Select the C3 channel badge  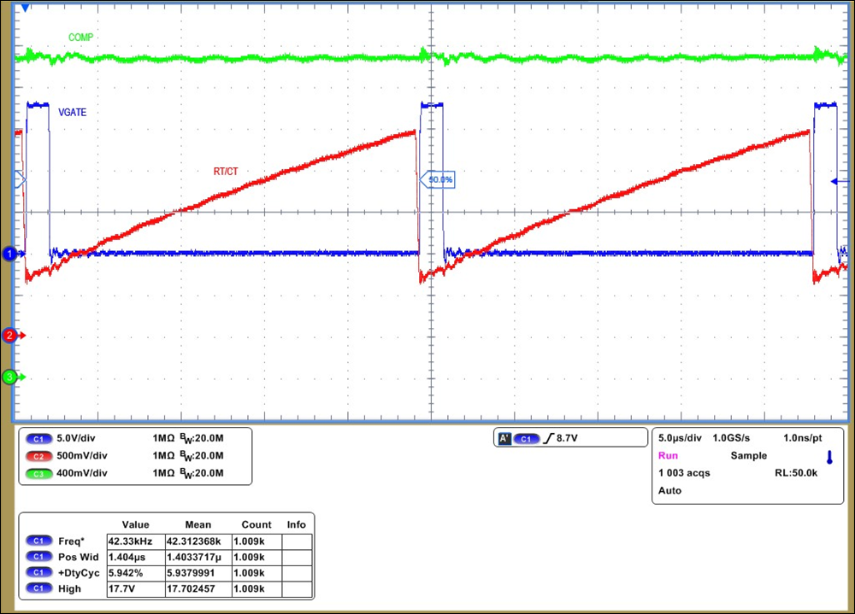[38, 472]
